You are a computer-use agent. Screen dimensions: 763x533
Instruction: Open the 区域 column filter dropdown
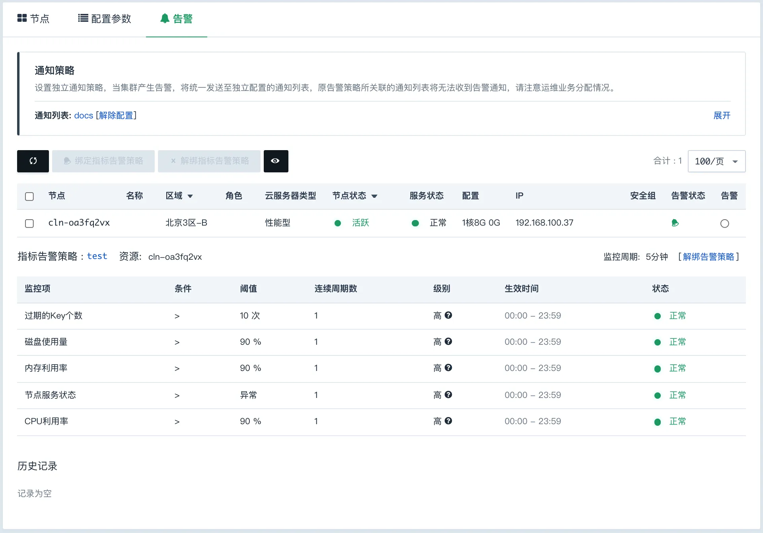coord(190,196)
